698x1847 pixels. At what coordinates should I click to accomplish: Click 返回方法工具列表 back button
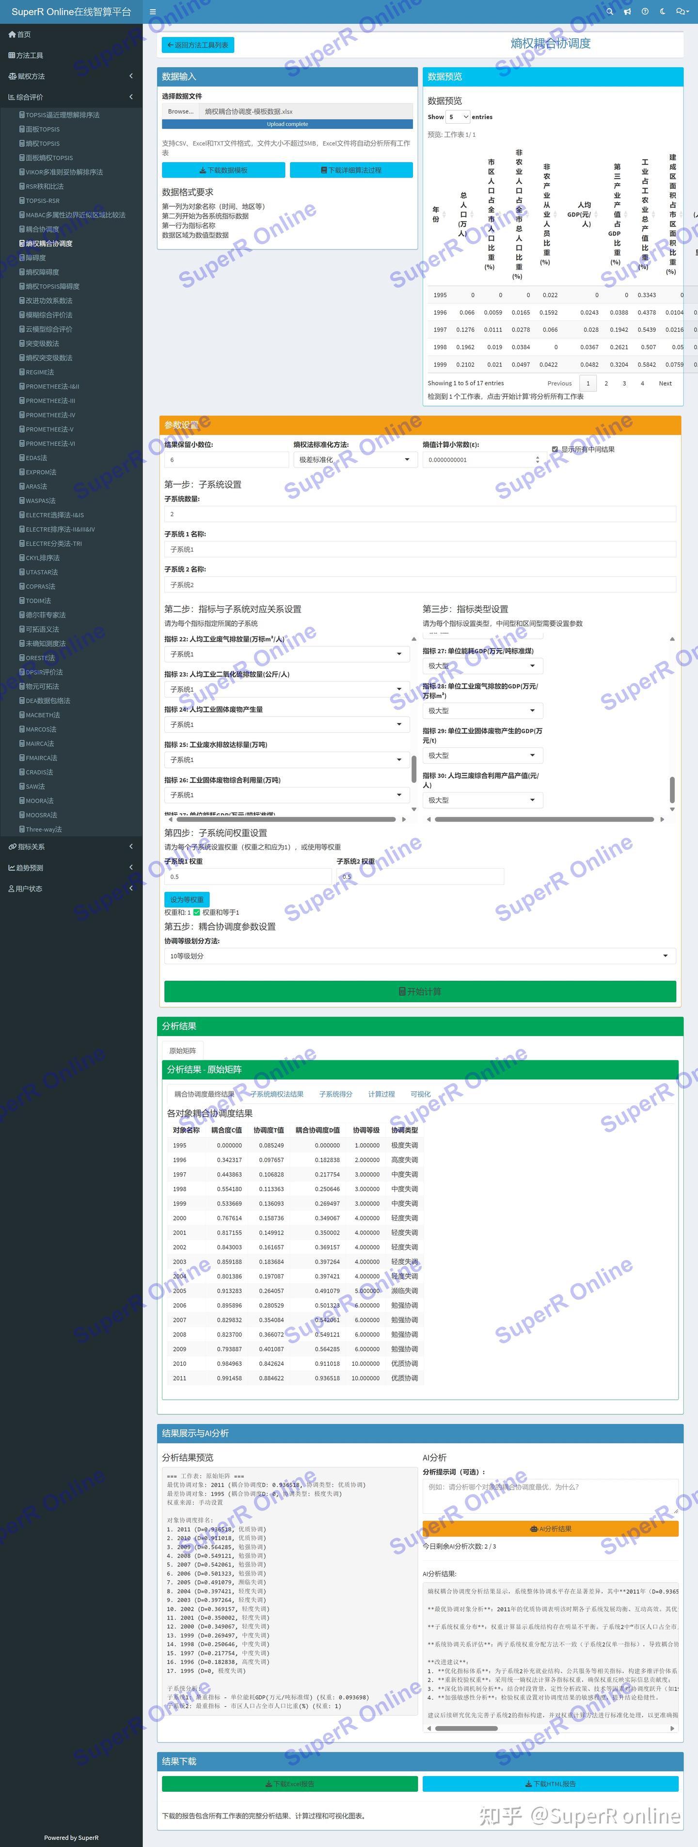198,45
